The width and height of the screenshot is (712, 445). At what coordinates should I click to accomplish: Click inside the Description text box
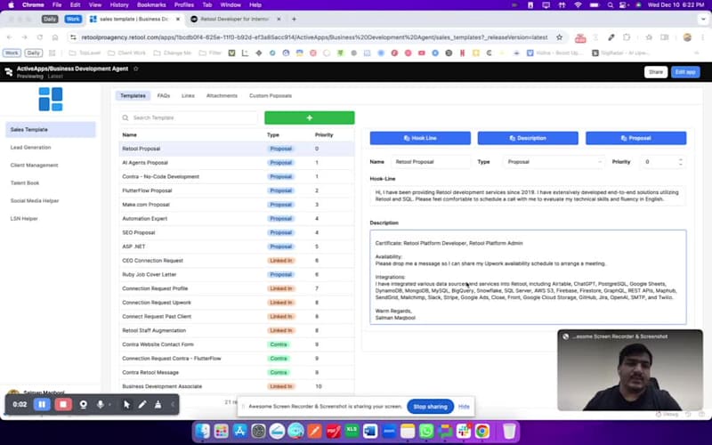pos(528,277)
